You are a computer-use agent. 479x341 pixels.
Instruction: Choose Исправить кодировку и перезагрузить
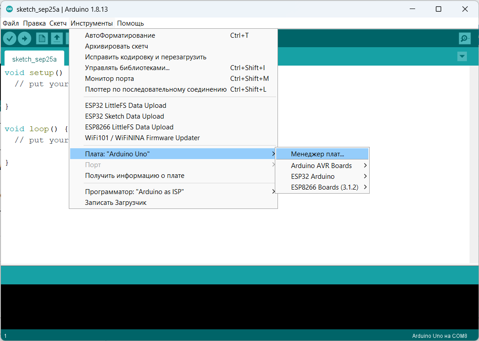[x=173, y=57]
